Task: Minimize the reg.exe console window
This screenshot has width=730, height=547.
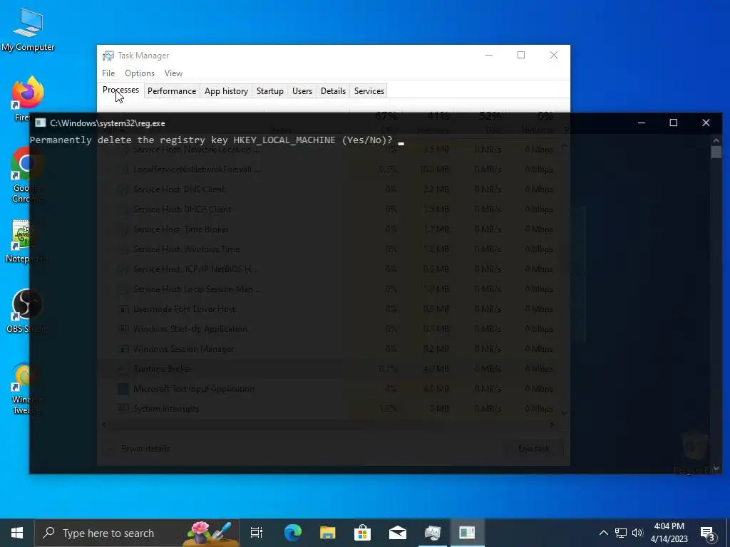Action: pyautogui.click(x=642, y=123)
